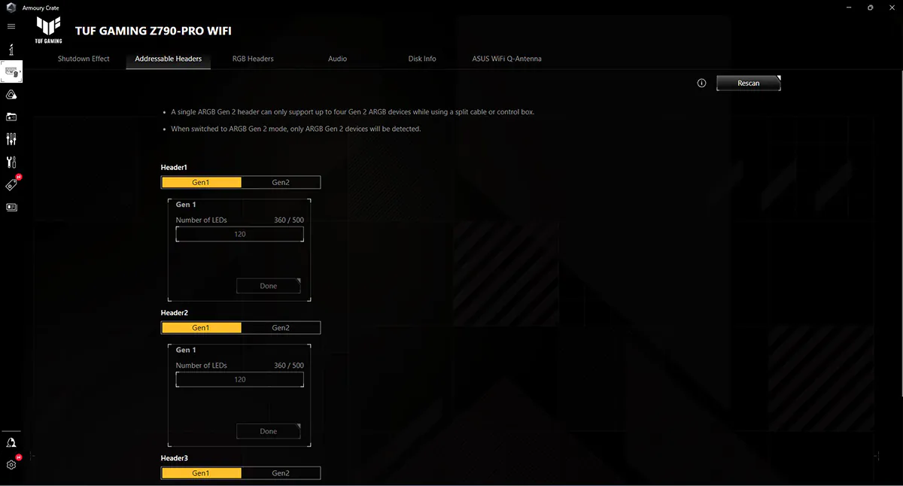Screen dimensions: 903x486
Task: Click the note about ARGB Gen 2 mode detection
Action: (x=296, y=129)
